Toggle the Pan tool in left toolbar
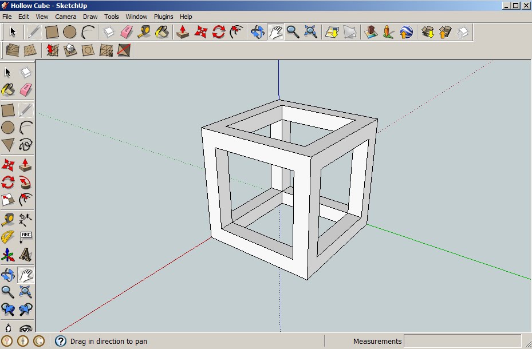This screenshot has width=532, height=349. tap(26, 276)
